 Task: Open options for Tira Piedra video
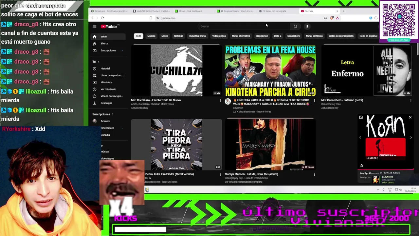click(220, 174)
